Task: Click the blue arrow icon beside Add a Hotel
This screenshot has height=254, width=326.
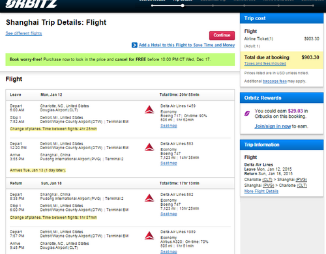Action: 134,45
